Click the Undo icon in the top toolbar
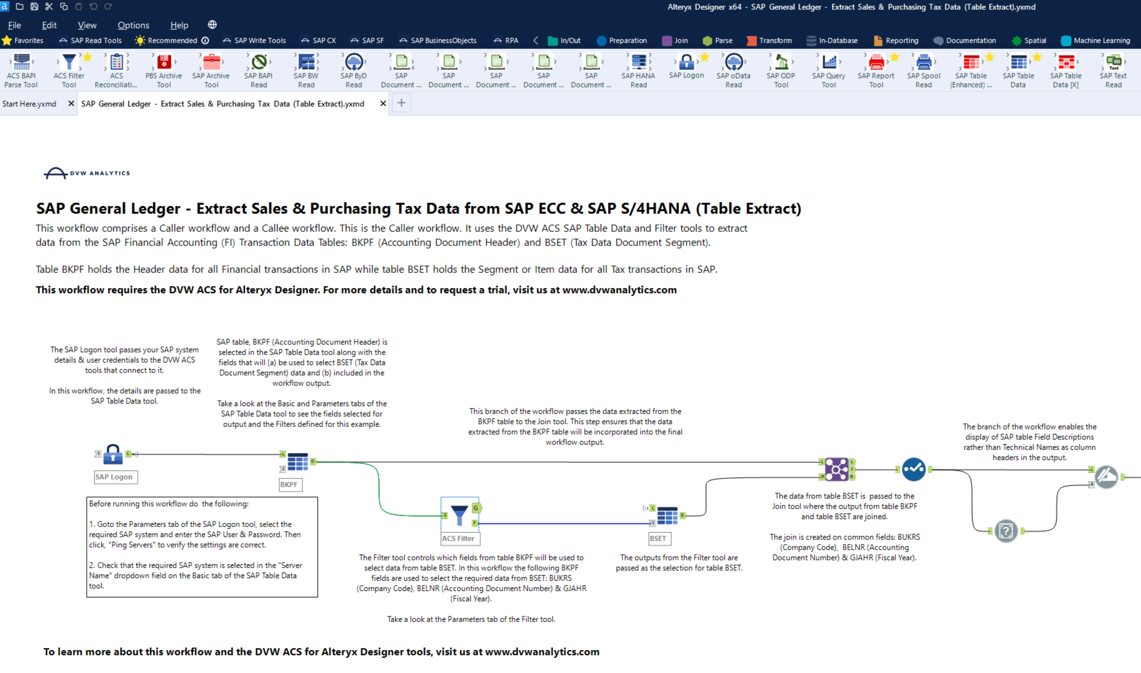This screenshot has width=1141, height=673. click(94, 6)
